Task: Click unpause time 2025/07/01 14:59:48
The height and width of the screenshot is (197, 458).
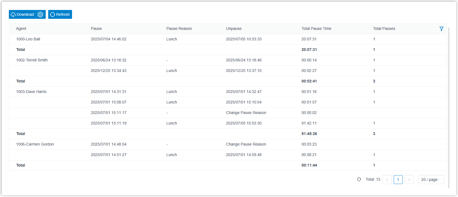Action: (x=244, y=155)
